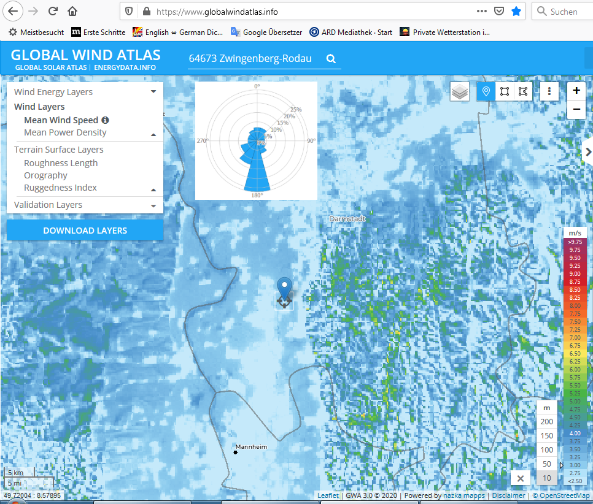
Task: Zoom out the map with minus
Action: coord(576,110)
